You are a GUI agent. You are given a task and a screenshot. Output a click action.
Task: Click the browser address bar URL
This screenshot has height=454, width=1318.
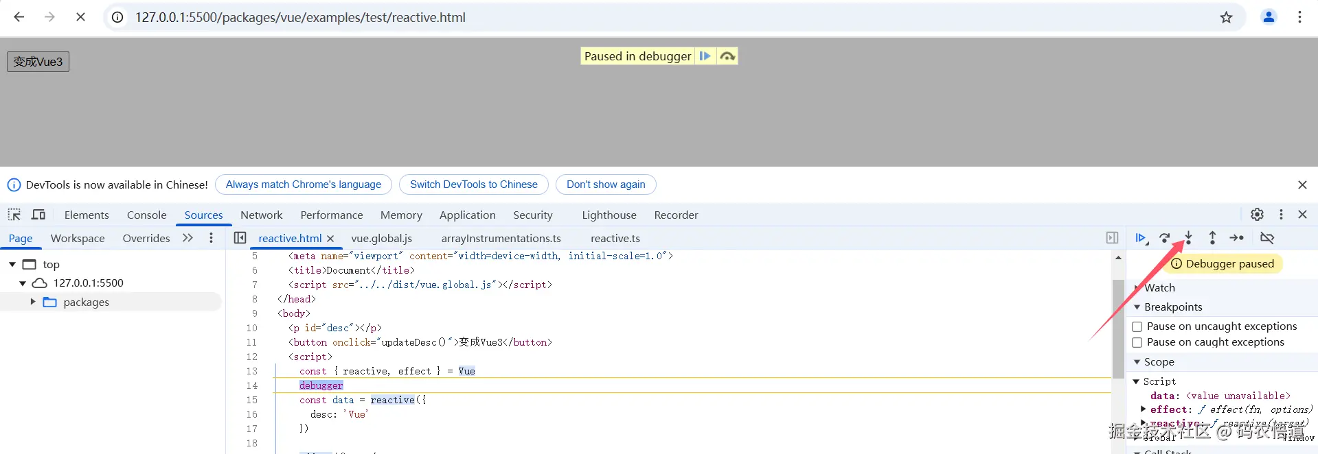300,17
